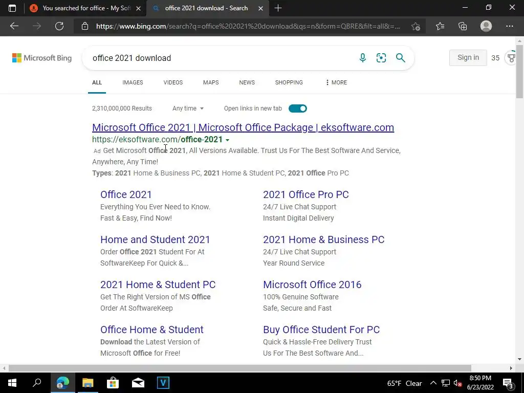Open the Edge settings ellipsis menu
This screenshot has width=524, height=393.
(509, 26)
